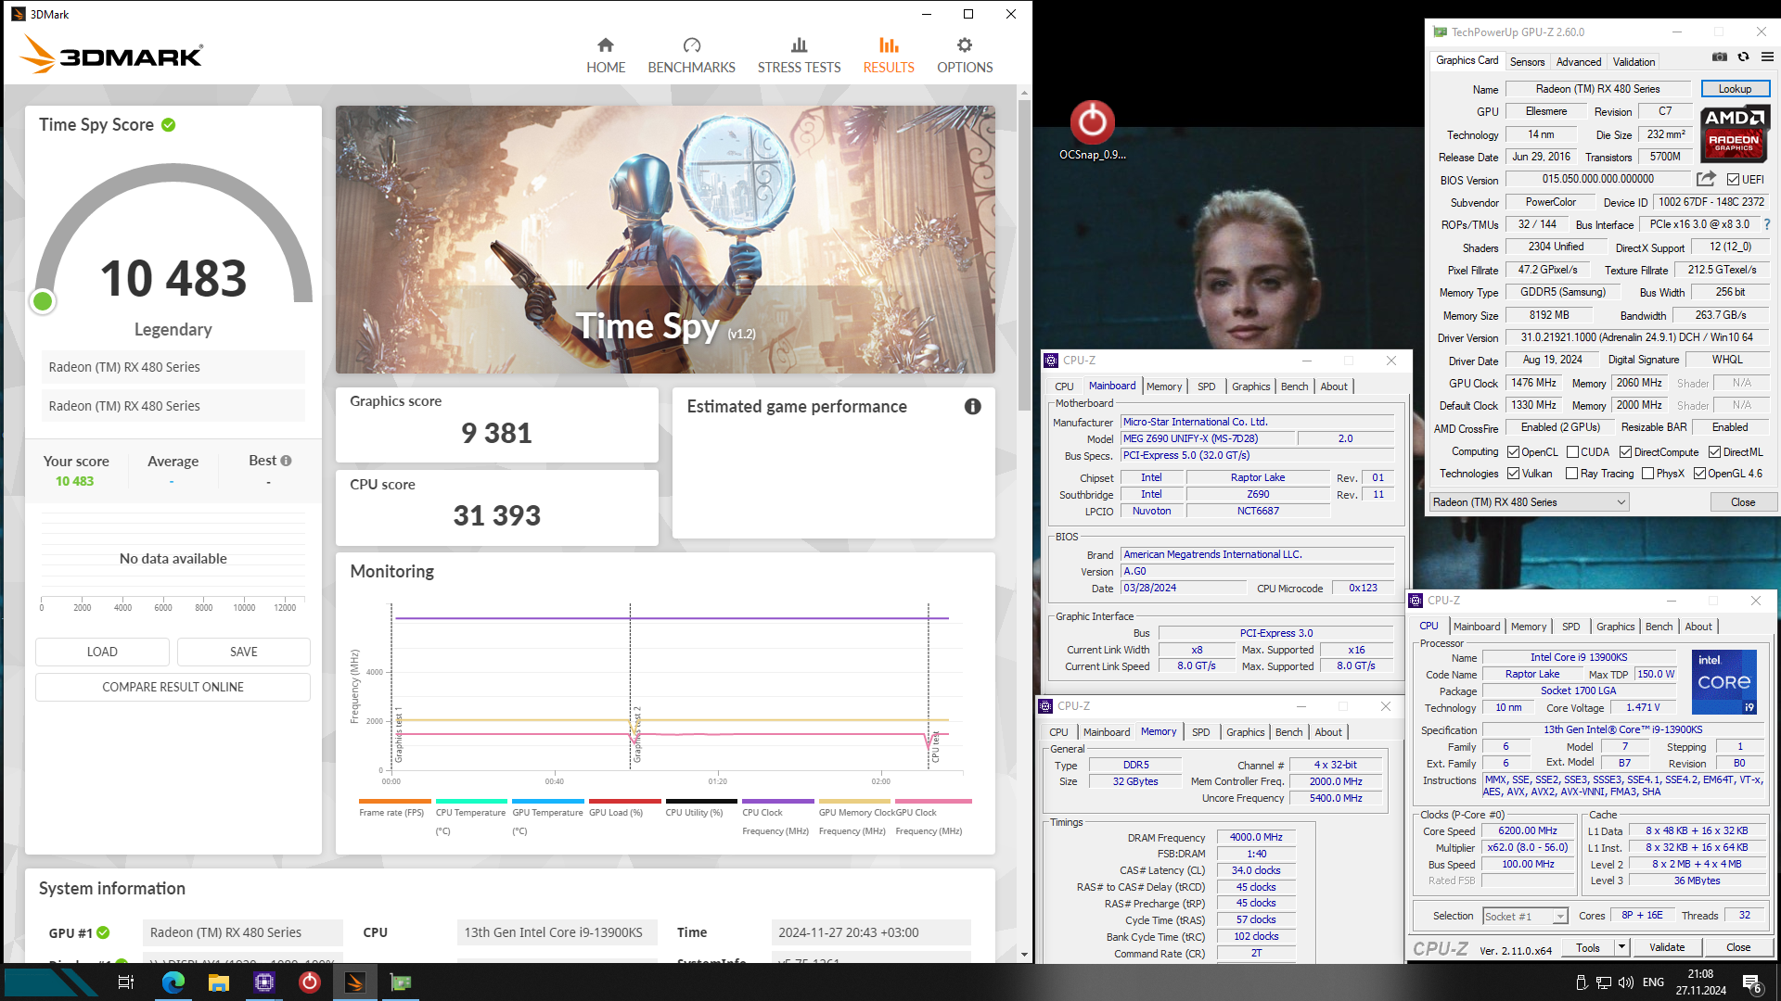Open STRESS TESTS in 3DMark

pos(799,56)
